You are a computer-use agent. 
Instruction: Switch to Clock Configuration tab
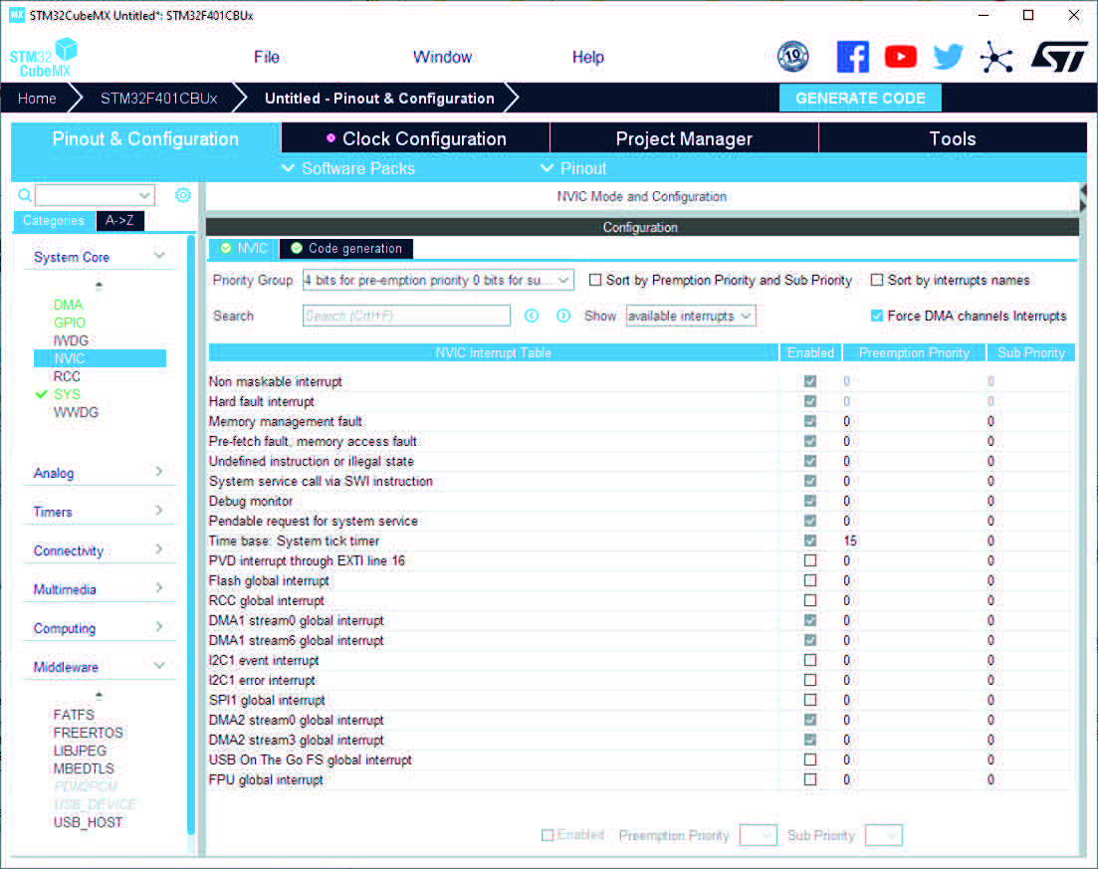(416, 138)
